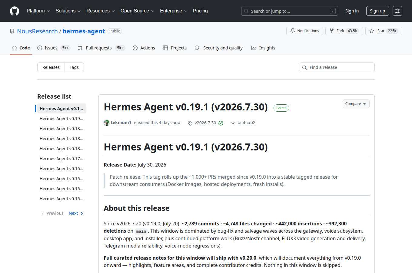Click the Previous pagination control
This screenshot has width=412, height=273.
[x=52, y=213]
